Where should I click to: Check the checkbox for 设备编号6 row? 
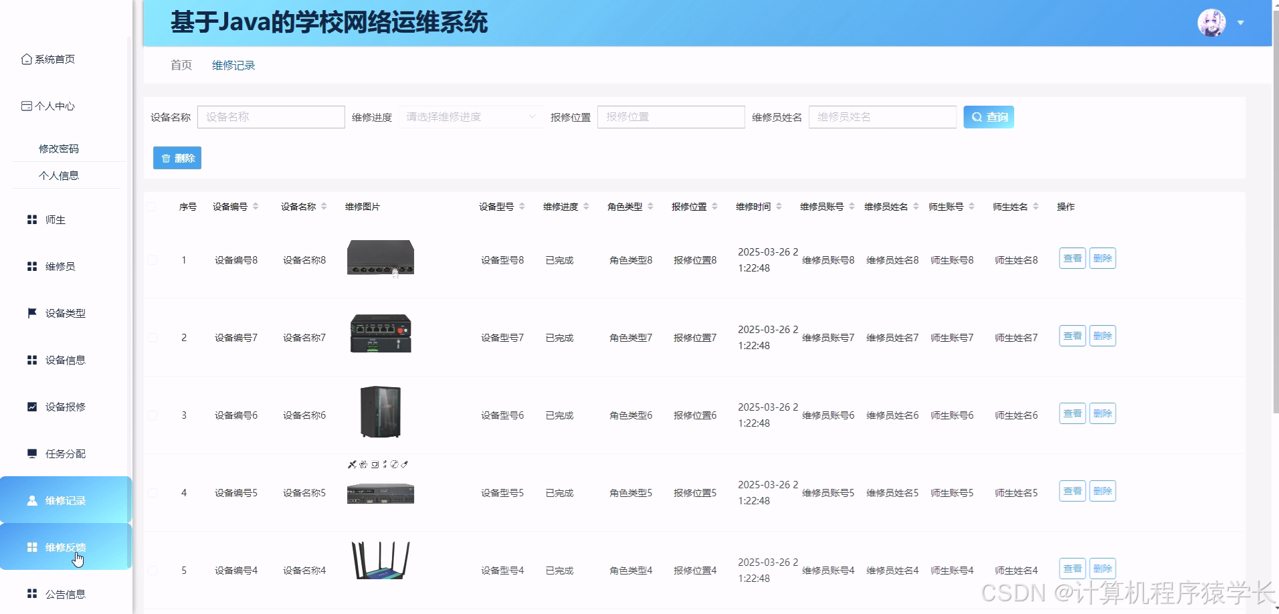[x=152, y=415]
